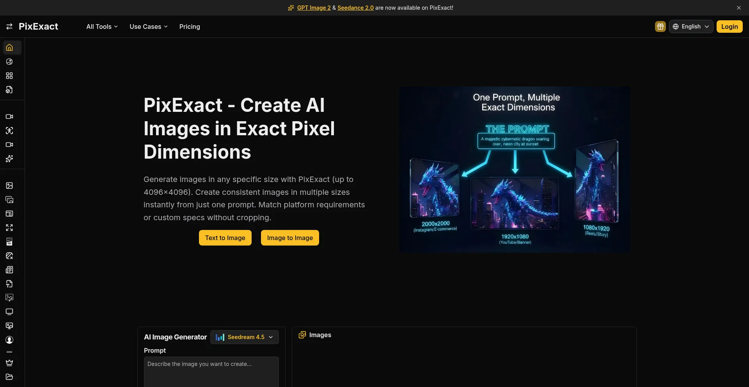This screenshot has height=387, width=749.
Task: Click the newspaper icon in sidebar
Action: pos(9,270)
